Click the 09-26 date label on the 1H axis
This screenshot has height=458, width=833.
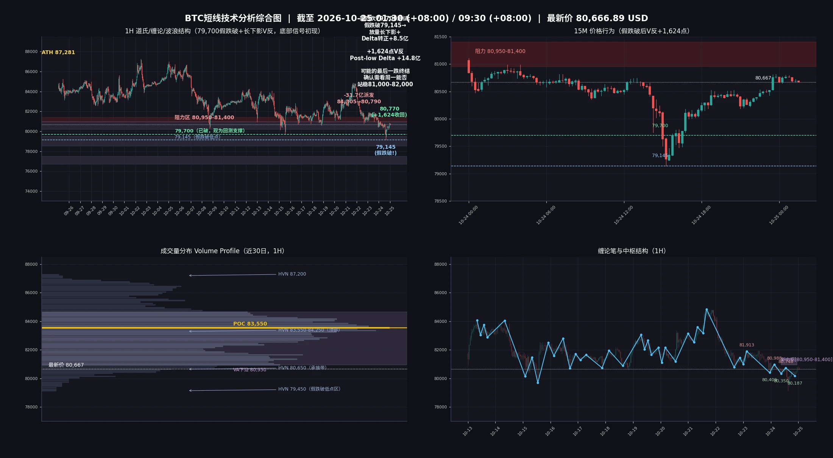tap(69, 211)
